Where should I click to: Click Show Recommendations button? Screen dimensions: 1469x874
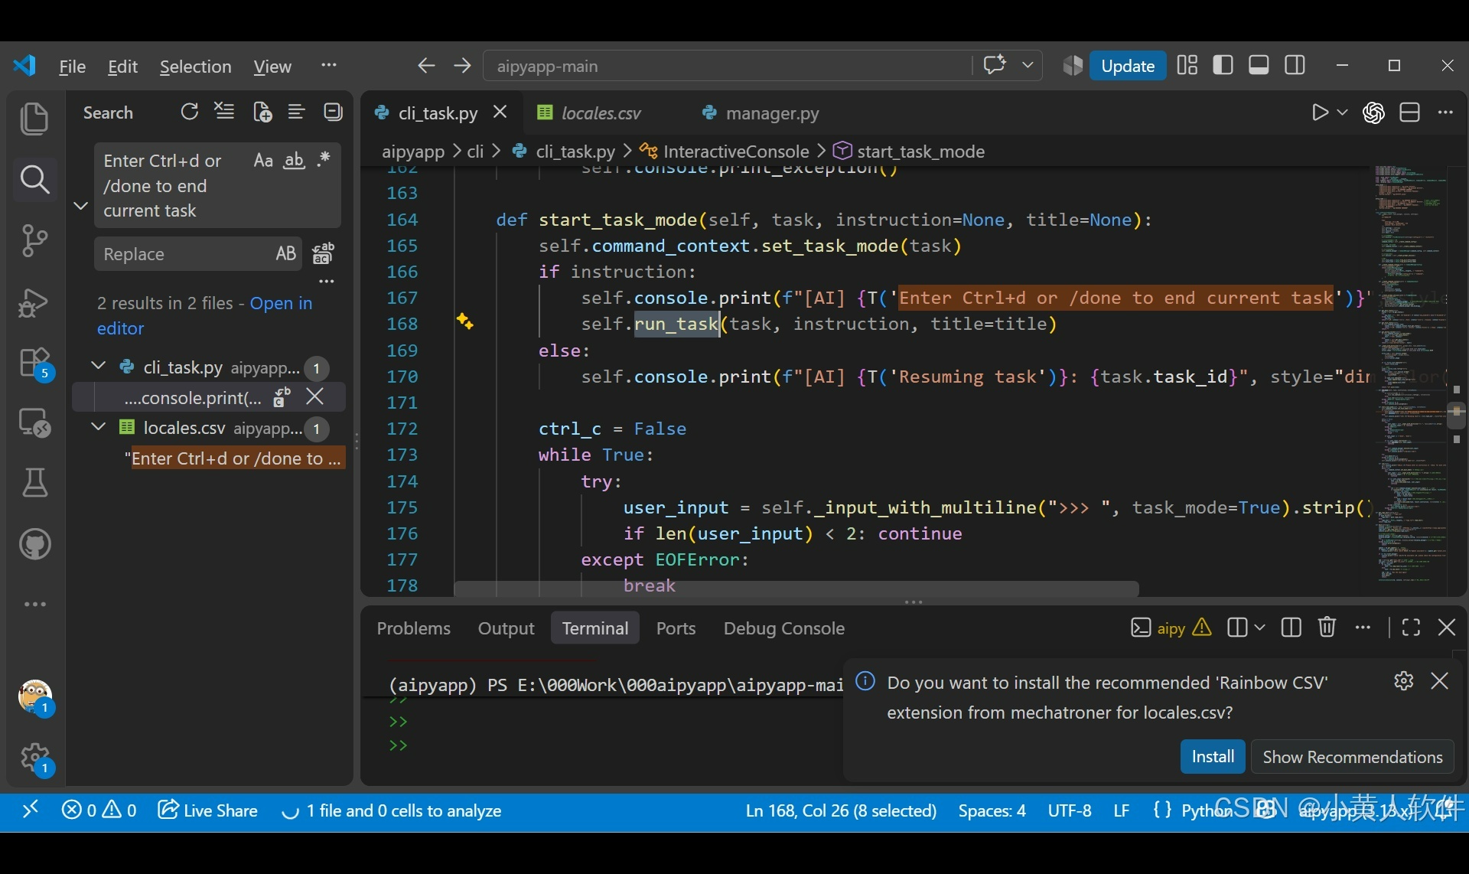pos(1352,757)
